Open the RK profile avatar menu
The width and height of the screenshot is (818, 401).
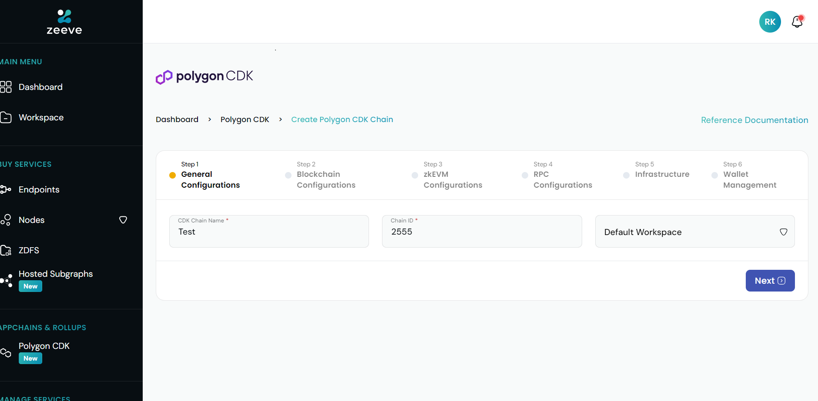[x=769, y=22]
